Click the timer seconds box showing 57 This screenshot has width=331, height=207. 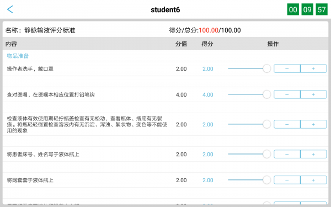point(322,9)
